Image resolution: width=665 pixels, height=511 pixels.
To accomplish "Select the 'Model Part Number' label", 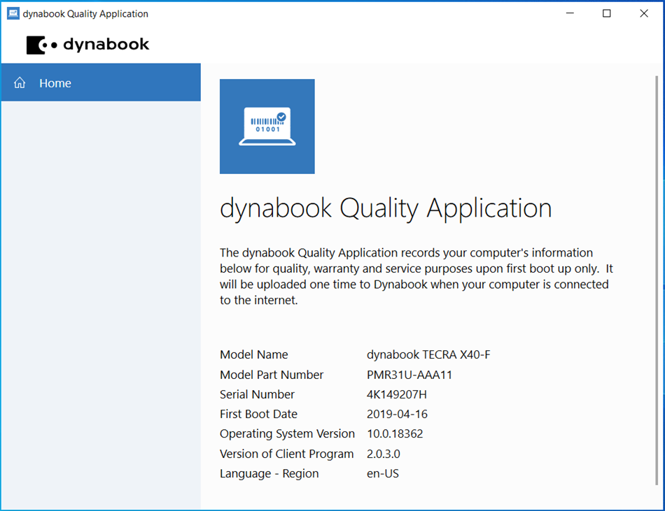I will point(272,375).
